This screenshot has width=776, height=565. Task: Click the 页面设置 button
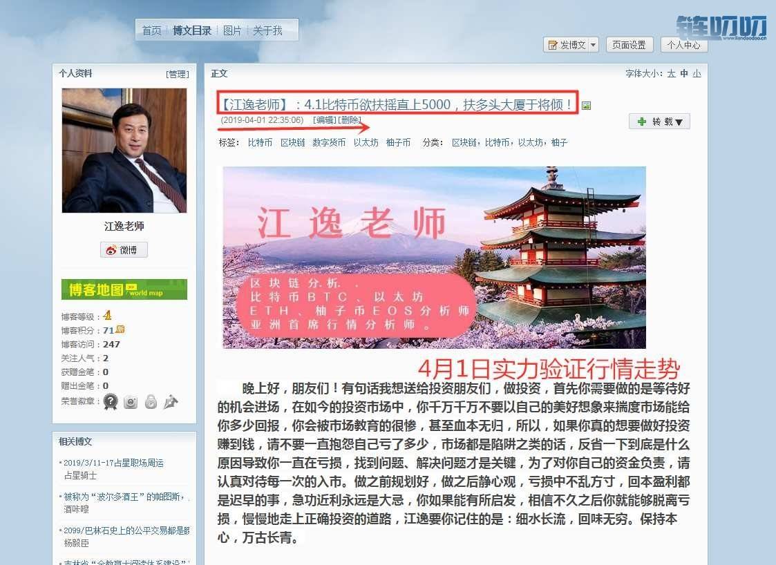click(x=630, y=45)
